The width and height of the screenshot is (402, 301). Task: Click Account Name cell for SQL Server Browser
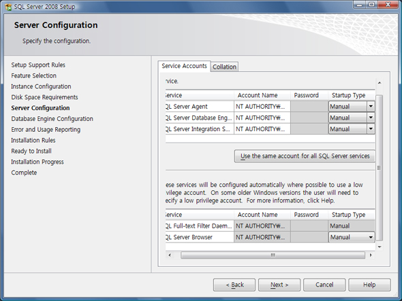tap(262, 237)
